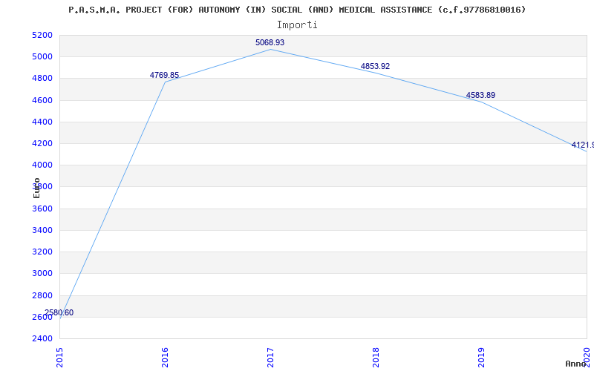Click the chart title P.A.S.M.A. PROJECT text
Image resolution: width=594 pixels, height=371 pixels.
point(297,10)
